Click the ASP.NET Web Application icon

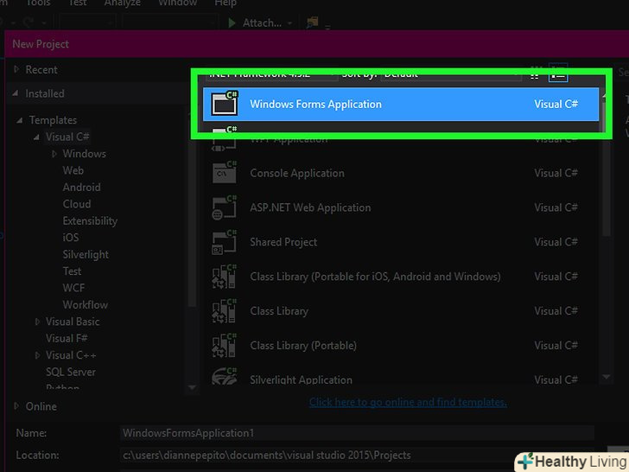point(225,207)
